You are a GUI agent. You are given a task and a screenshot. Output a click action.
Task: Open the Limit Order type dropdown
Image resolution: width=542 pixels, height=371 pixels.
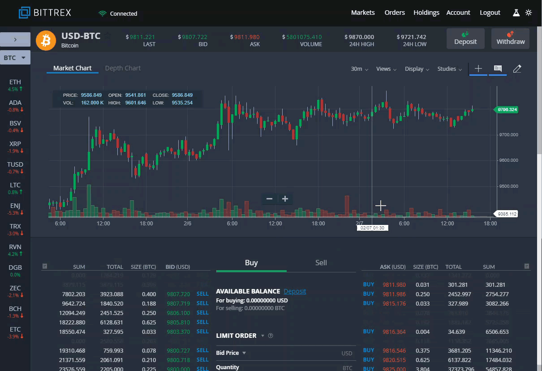[263, 336]
